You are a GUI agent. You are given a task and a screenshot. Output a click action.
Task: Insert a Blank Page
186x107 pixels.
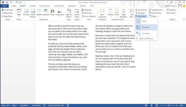pyautogui.click(x=7, y=13)
